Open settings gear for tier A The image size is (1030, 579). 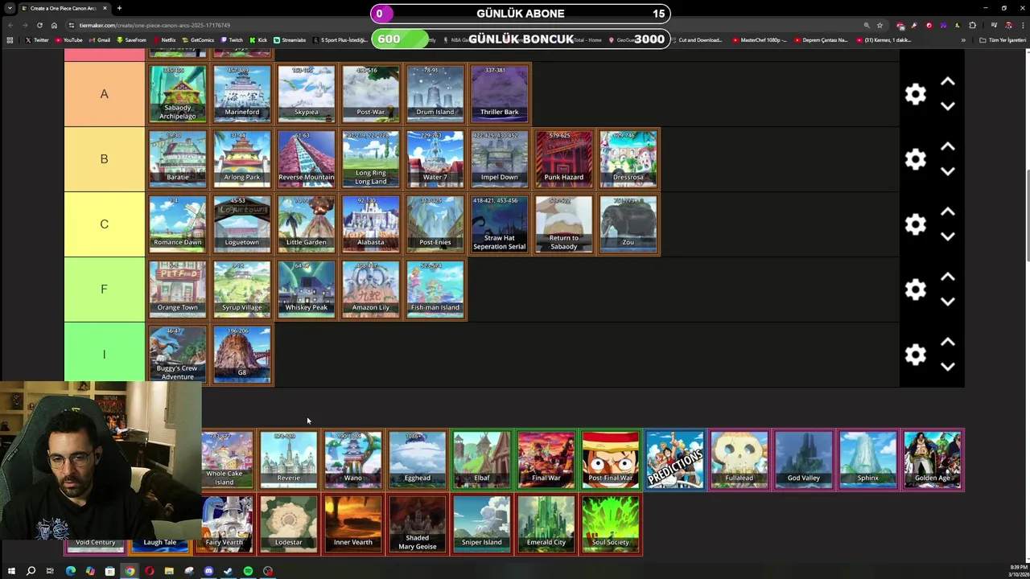[x=915, y=94]
